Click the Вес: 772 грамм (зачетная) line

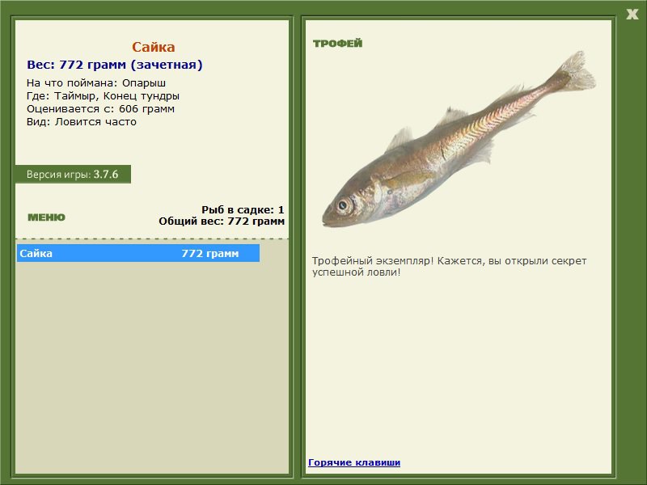[115, 65]
